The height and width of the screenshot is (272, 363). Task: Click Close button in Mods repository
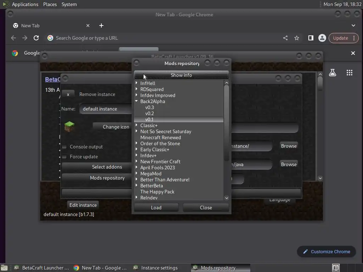click(206, 208)
